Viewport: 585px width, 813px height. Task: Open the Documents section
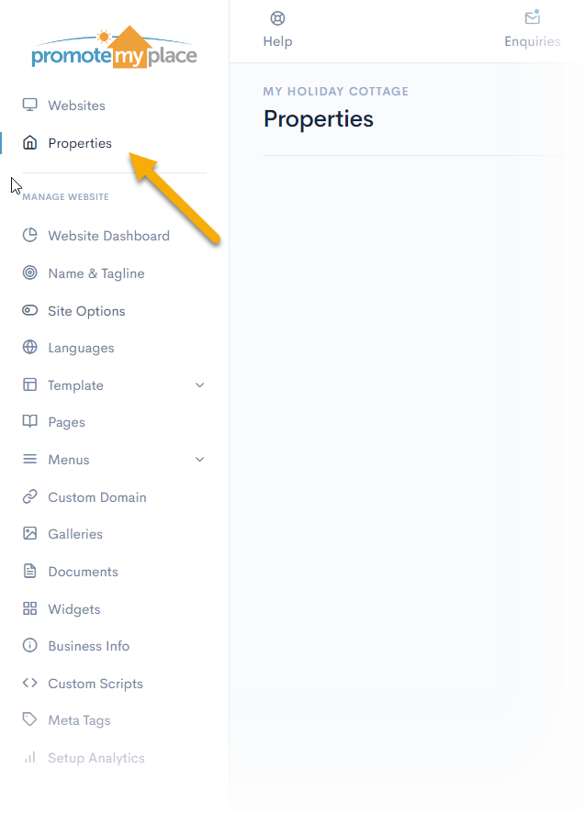pyautogui.click(x=83, y=572)
